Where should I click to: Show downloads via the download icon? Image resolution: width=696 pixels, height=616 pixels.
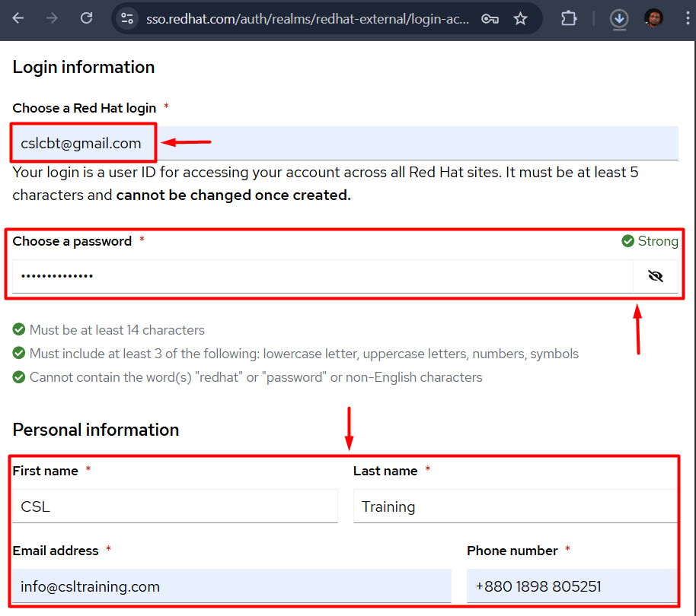pos(619,18)
